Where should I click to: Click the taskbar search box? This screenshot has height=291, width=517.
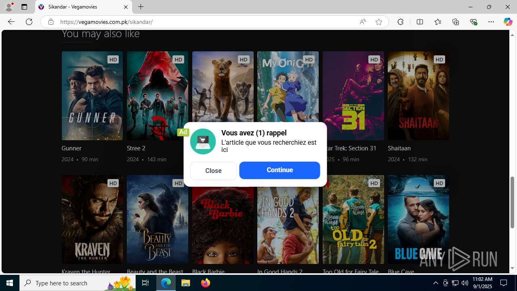coord(78,283)
